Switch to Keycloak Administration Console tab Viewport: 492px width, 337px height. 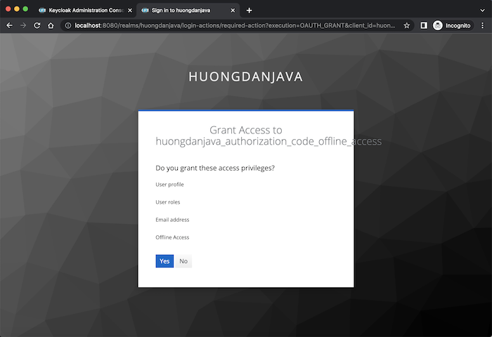tap(85, 11)
